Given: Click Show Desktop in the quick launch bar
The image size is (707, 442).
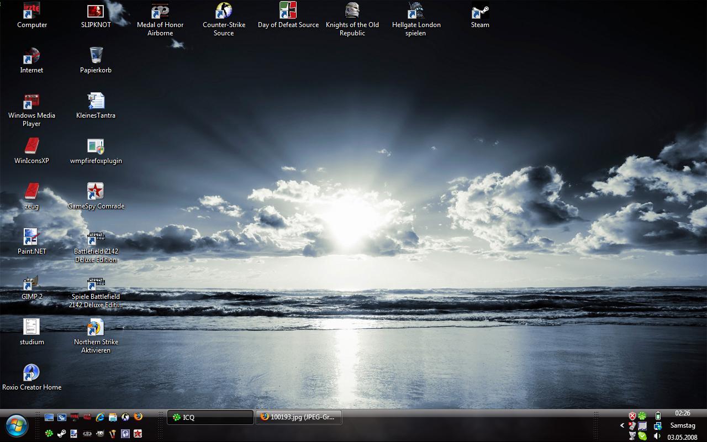Looking at the screenshot, I should click(49, 417).
